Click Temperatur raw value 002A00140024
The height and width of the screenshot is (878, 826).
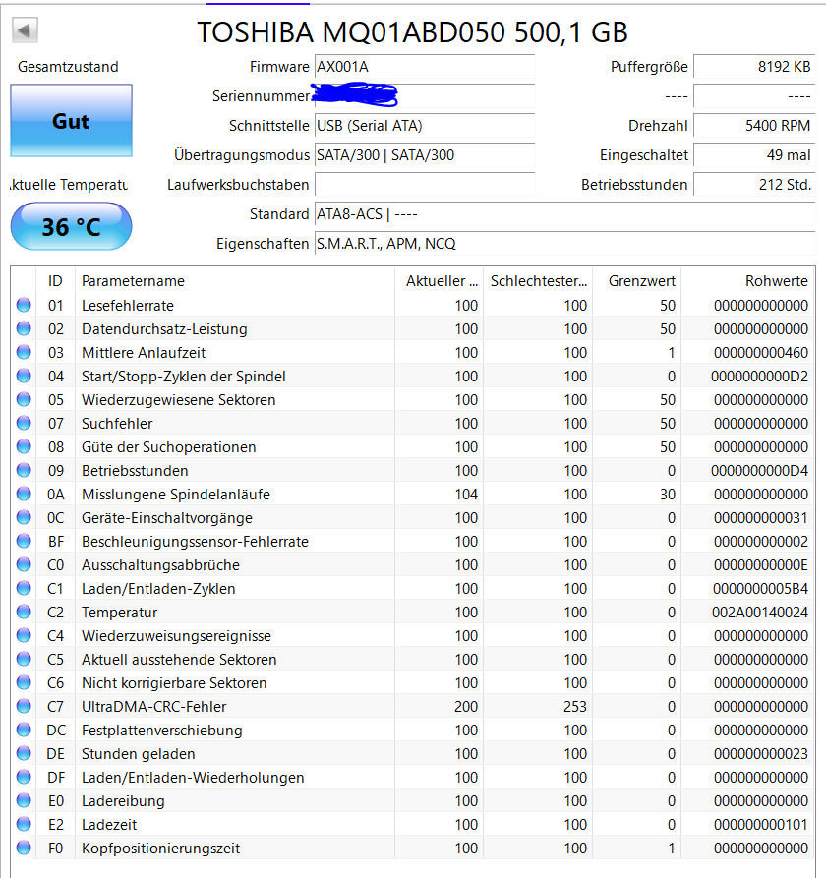coord(760,612)
